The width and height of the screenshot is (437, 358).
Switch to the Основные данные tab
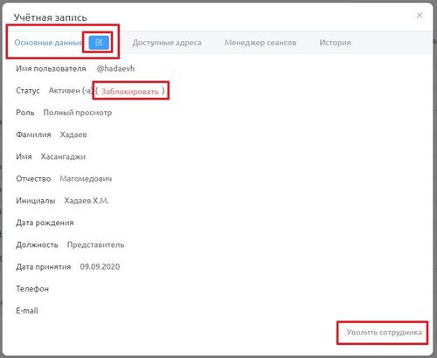coord(48,43)
